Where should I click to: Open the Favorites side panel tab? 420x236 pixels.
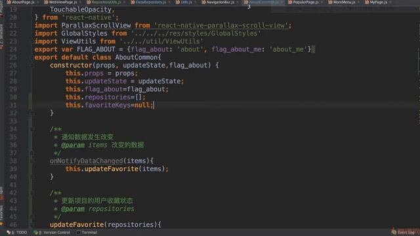point(2,216)
